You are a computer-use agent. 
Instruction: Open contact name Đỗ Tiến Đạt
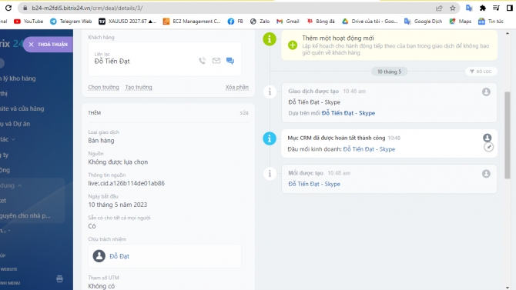pyautogui.click(x=112, y=62)
